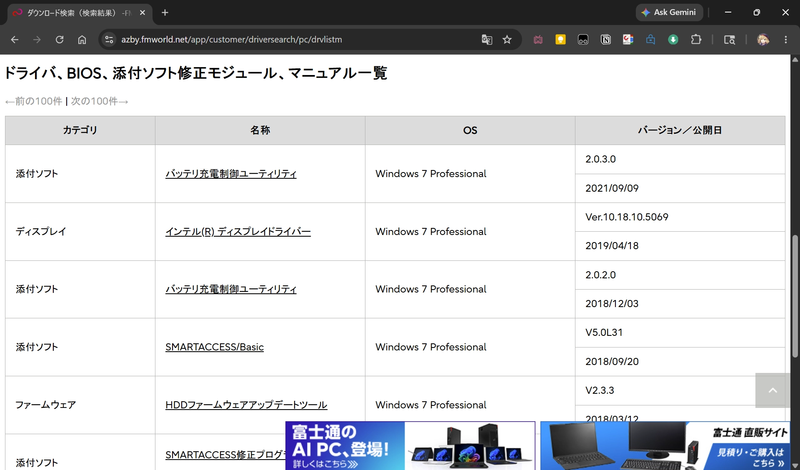
Task: Open the side panel search icon
Action: [729, 40]
